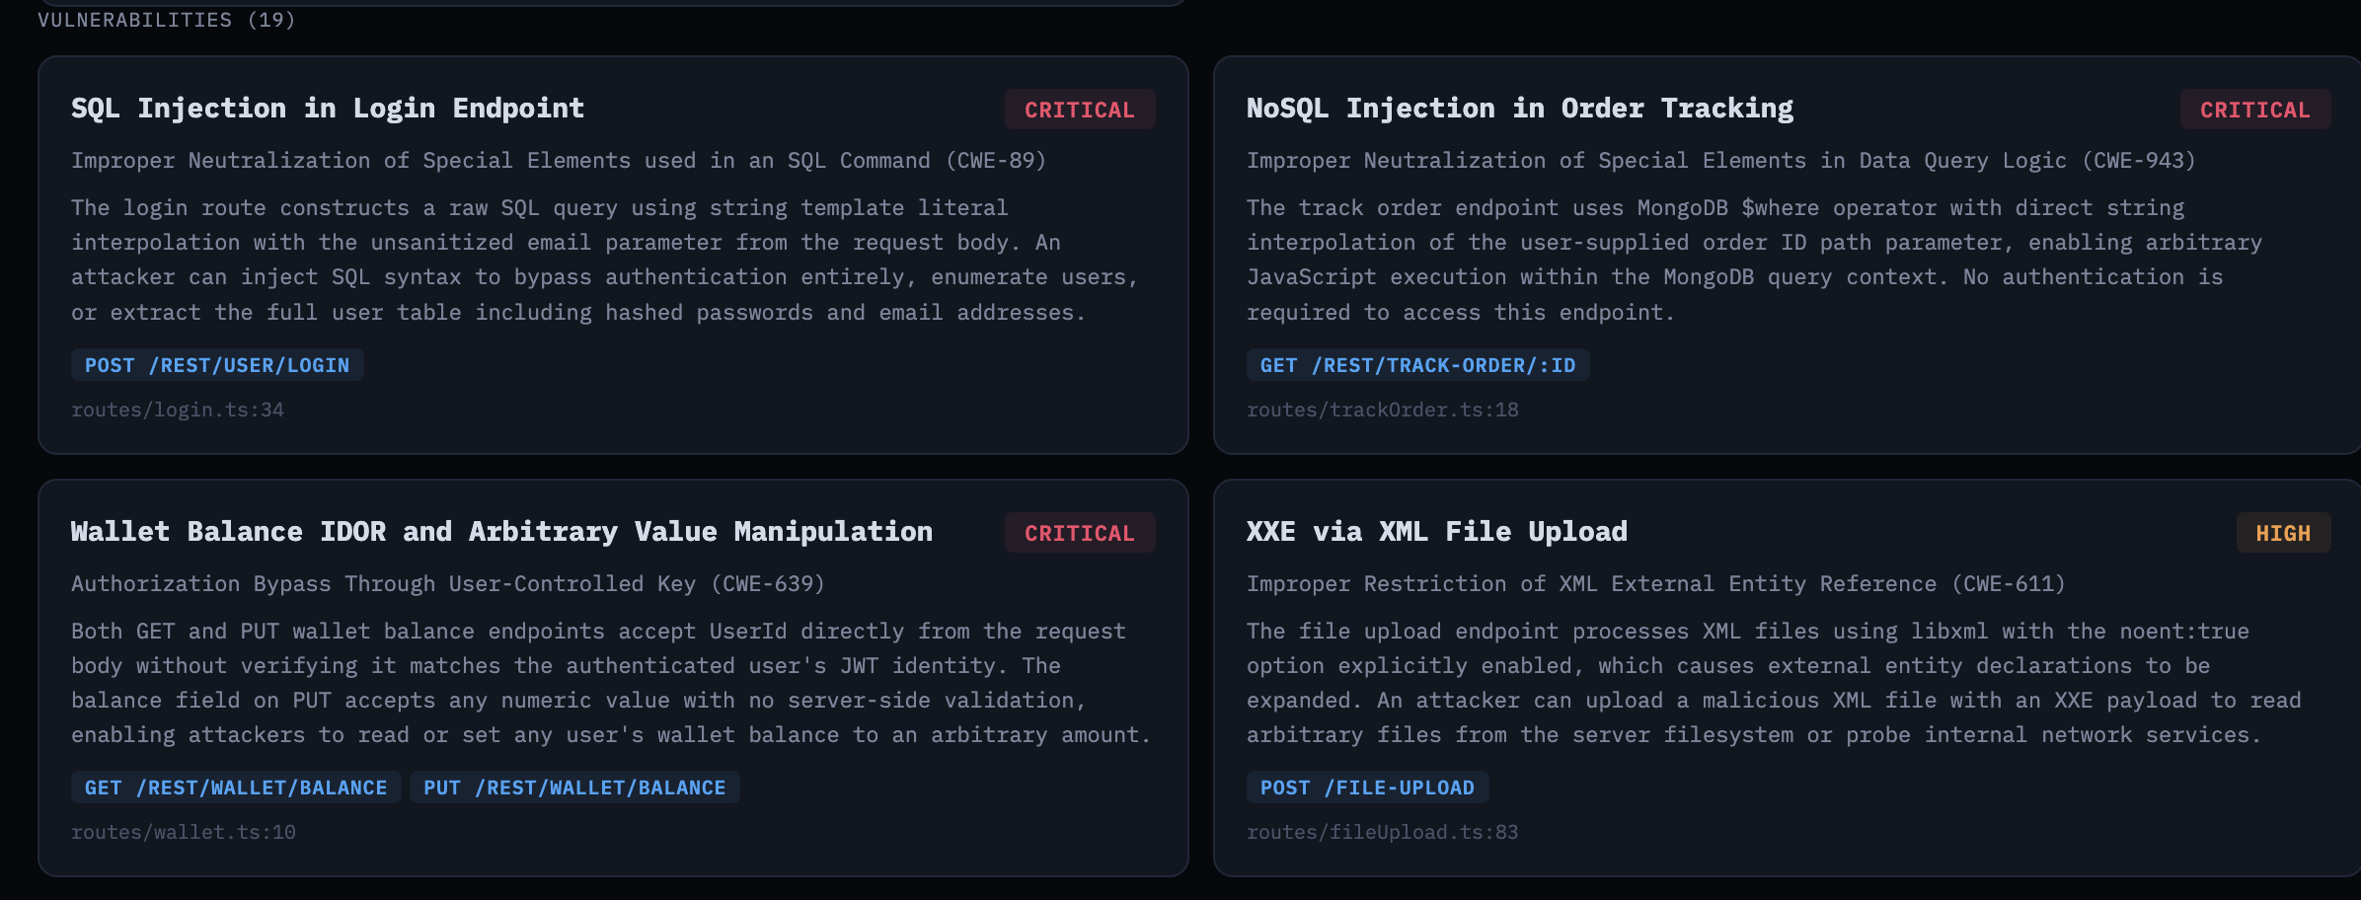Open the routes/login.ts:34 file reference
The image size is (2361, 900).
[178, 410]
